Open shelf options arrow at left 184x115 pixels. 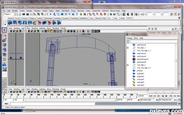click(5, 25)
